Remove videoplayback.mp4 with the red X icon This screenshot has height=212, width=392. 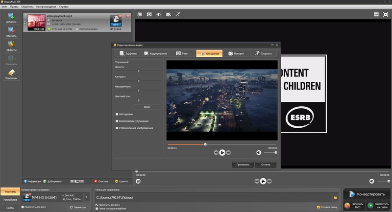(x=128, y=16)
